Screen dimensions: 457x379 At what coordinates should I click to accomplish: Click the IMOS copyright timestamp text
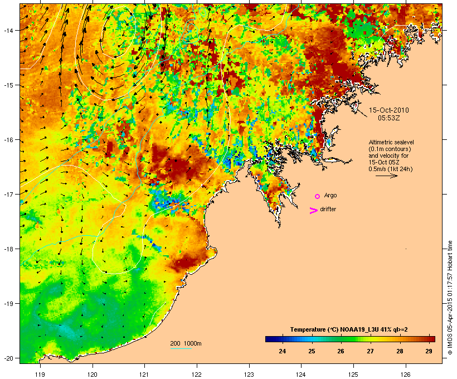pyautogui.click(x=450, y=298)
